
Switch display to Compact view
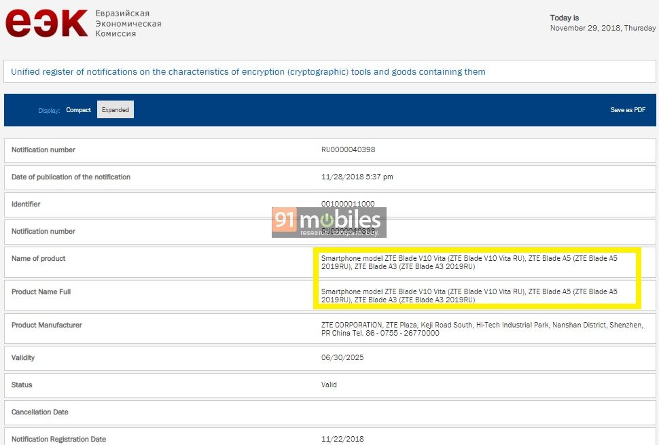click(x=78, y=109)
